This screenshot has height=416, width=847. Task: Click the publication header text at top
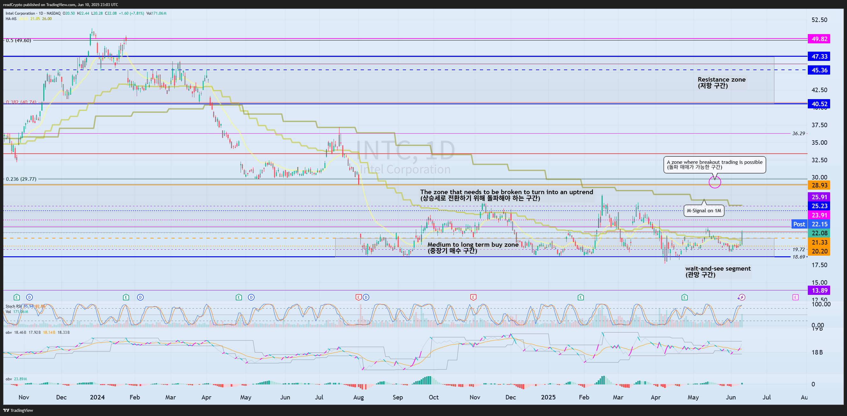tap(61, 4)
